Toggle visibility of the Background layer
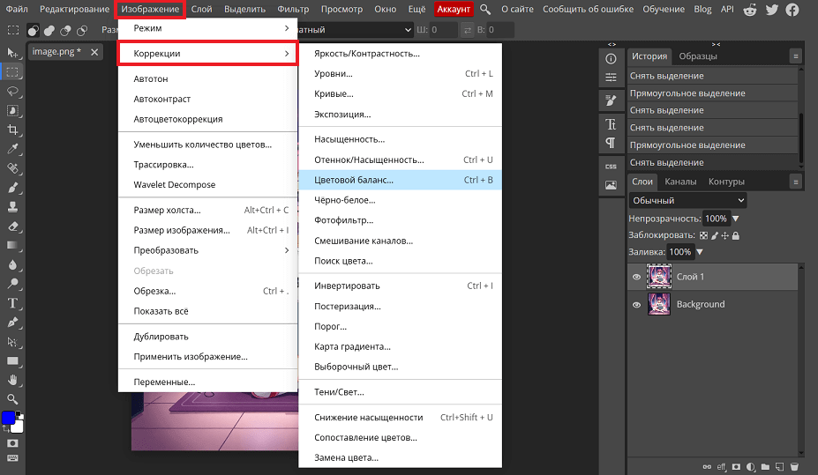Image resolution: width=818 pixels, height=475 pixels. click(x=636, y=304)
